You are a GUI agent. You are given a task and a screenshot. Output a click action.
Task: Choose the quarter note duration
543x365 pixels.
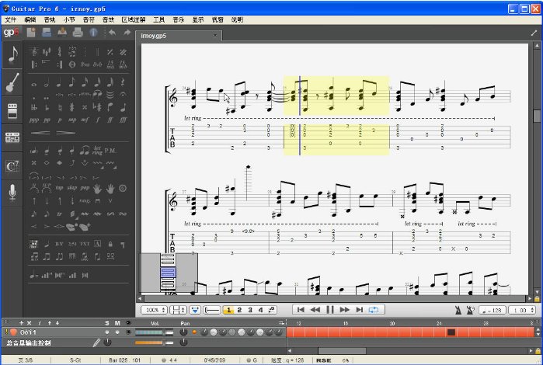[59, 83]
